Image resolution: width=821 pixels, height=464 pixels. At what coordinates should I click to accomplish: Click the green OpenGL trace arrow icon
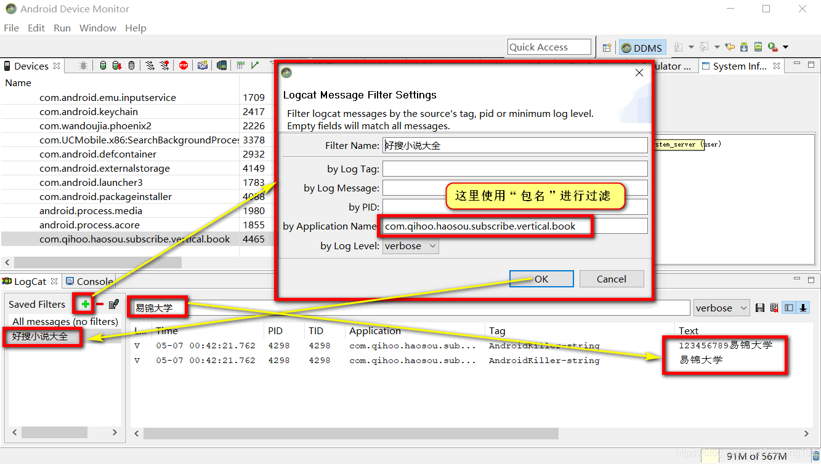click(x=255, y=65)
